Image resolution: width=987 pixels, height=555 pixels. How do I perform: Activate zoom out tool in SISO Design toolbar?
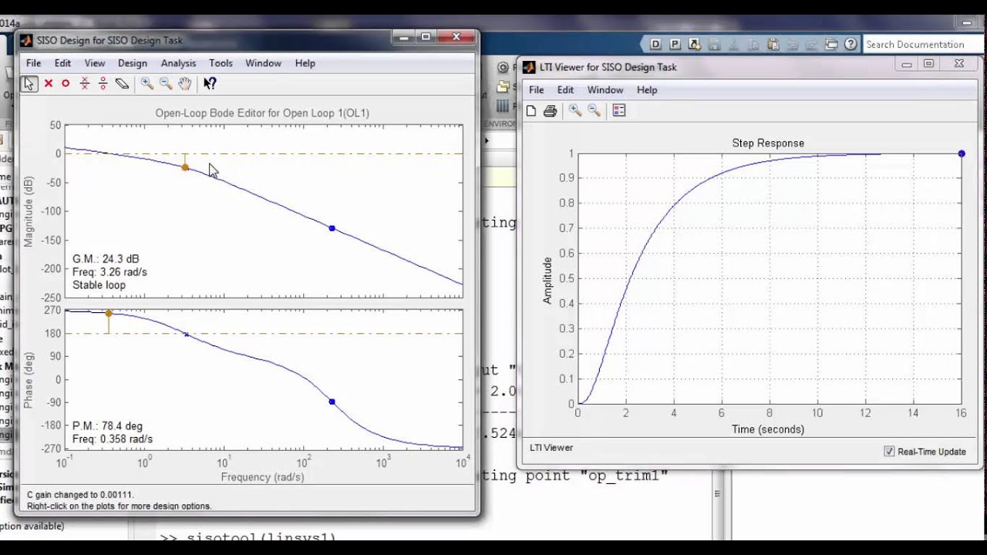[166, 83]
